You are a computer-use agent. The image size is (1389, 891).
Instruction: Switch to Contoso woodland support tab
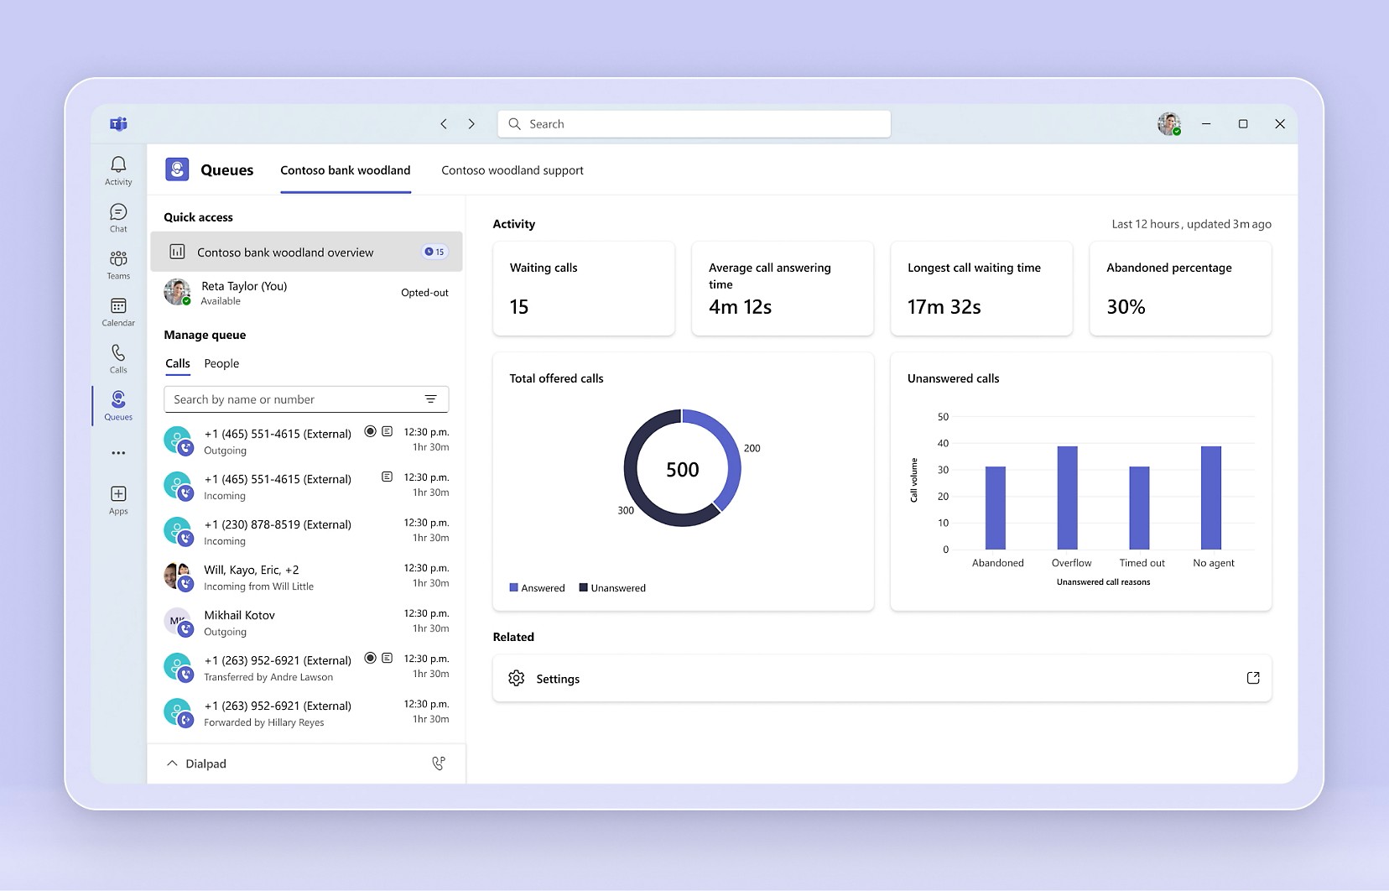pos(512,170)
